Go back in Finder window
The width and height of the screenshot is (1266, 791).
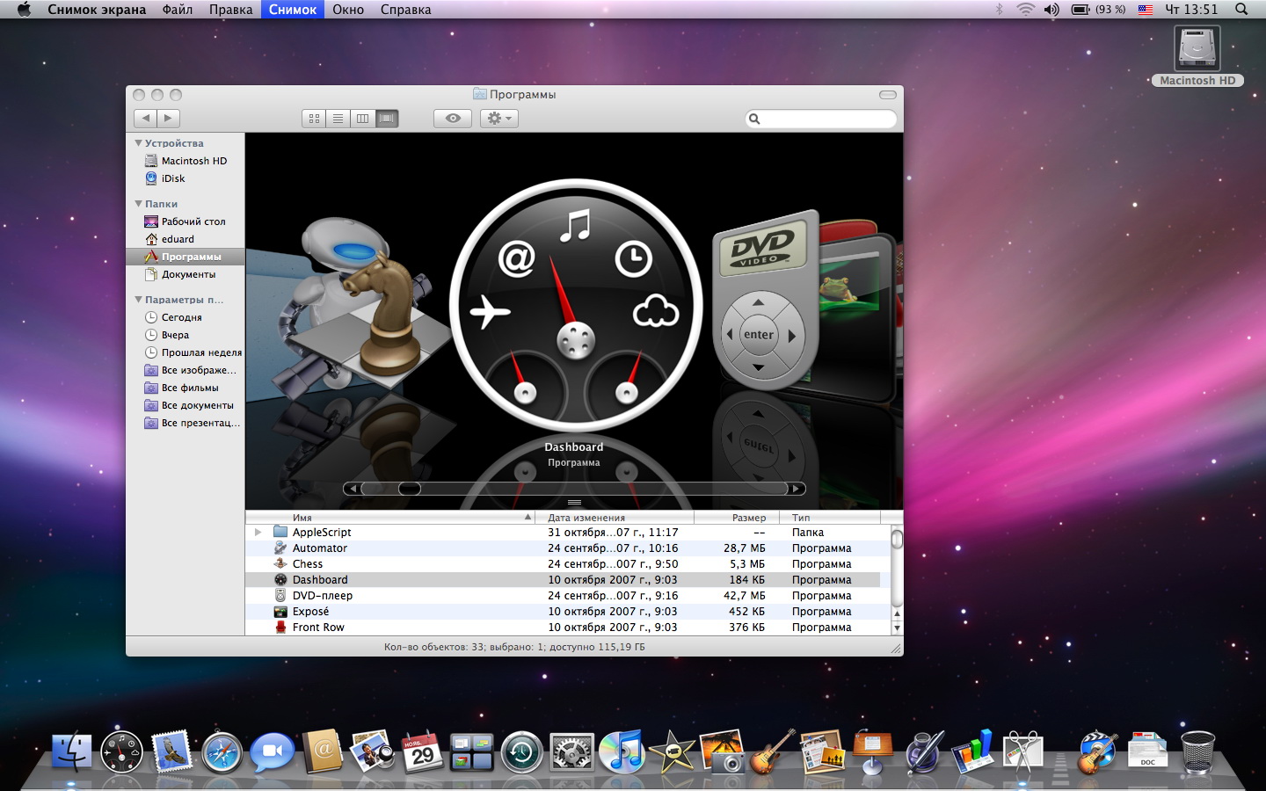(146, 118)
